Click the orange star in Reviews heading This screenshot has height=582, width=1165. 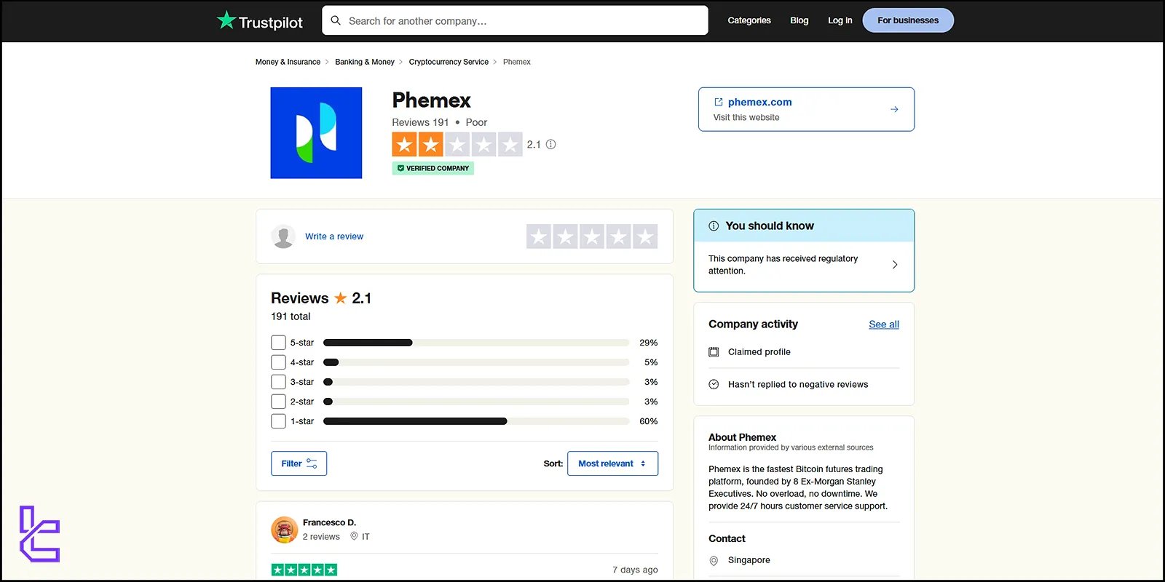[x=340, y=298]
